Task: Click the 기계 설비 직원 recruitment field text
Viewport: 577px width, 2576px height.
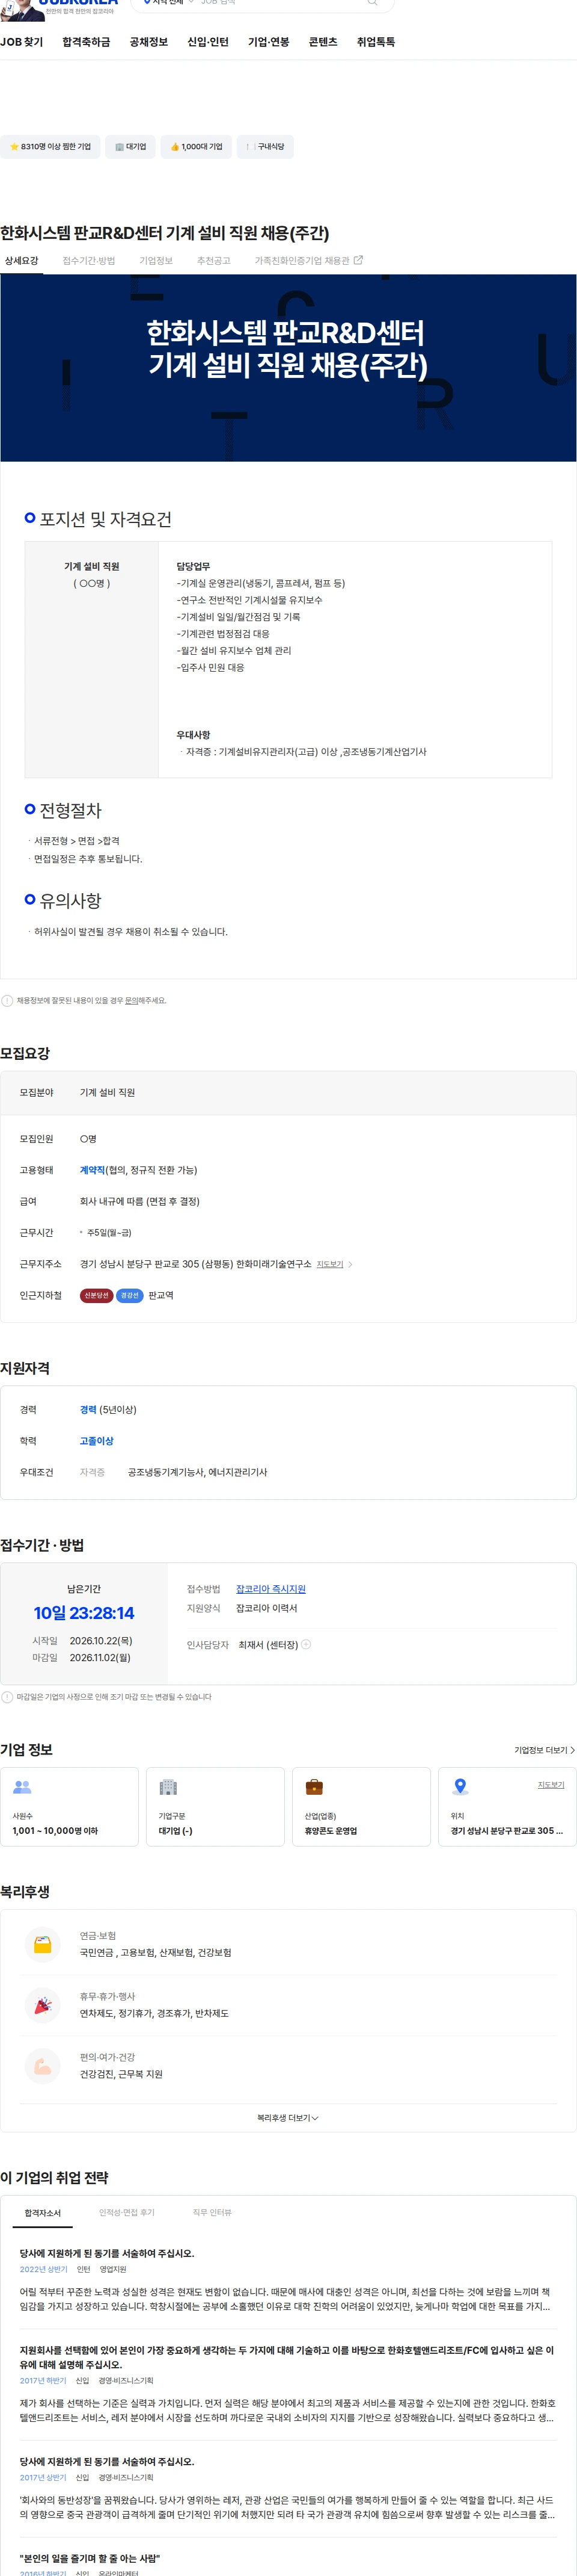Action: click(108, 1093)
